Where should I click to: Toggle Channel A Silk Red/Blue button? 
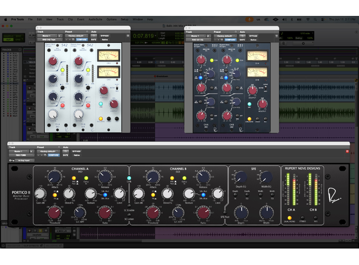coord(105,195)
